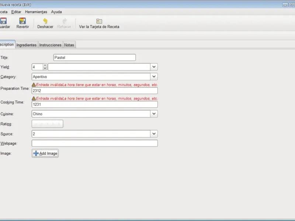Switch to the Notas tab
The height and width of the screenshot is (221, 295).
click(69, 45)
